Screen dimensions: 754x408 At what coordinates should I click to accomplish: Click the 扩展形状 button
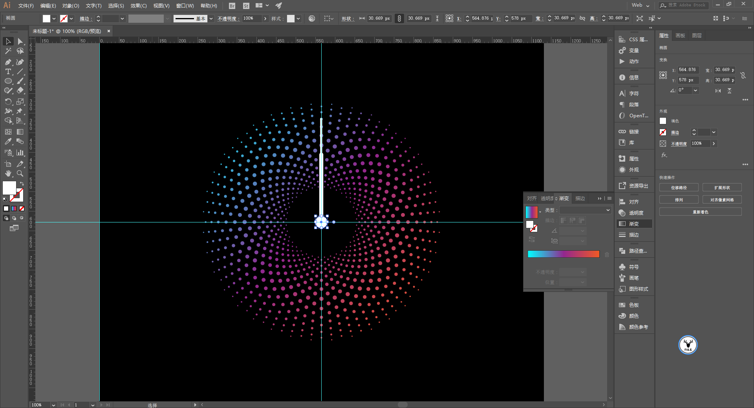coord(722,188)
